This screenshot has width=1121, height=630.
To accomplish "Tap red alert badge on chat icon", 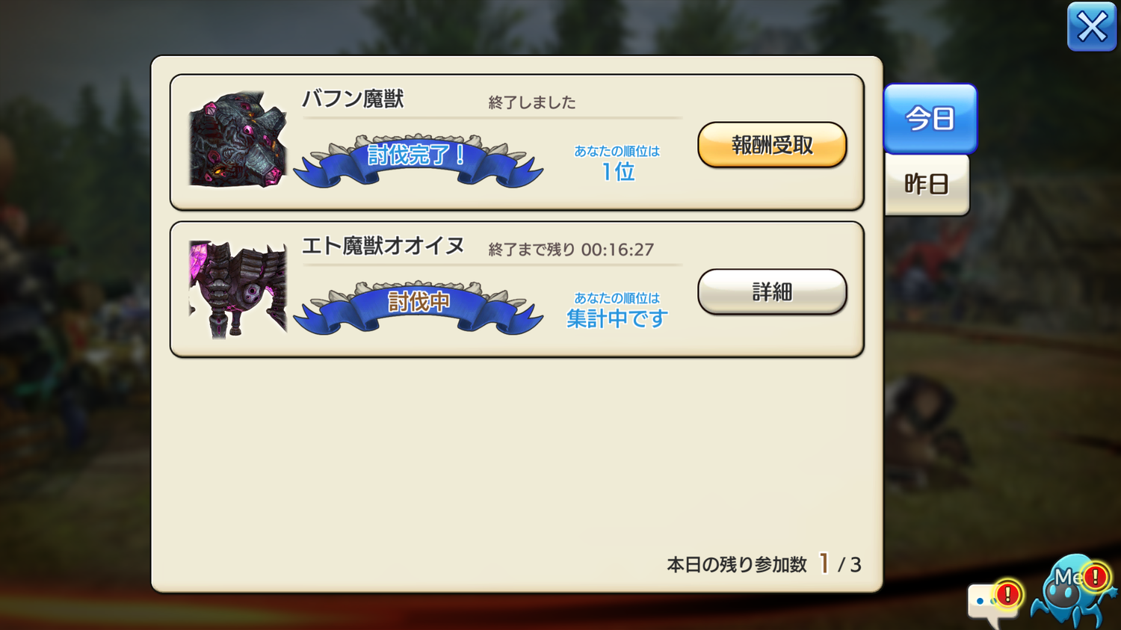I will pos(1007,595).
